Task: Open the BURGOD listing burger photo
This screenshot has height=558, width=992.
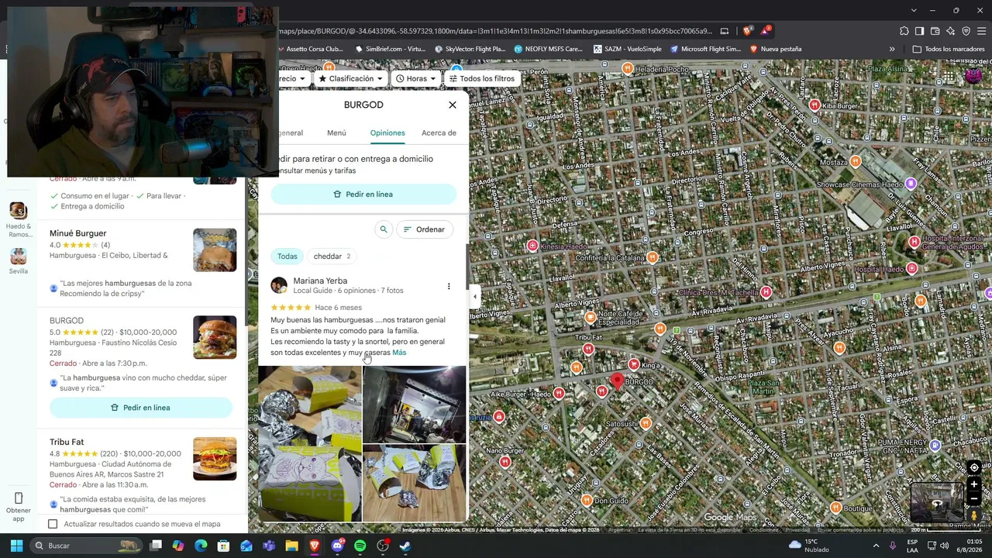Action: 215,337
